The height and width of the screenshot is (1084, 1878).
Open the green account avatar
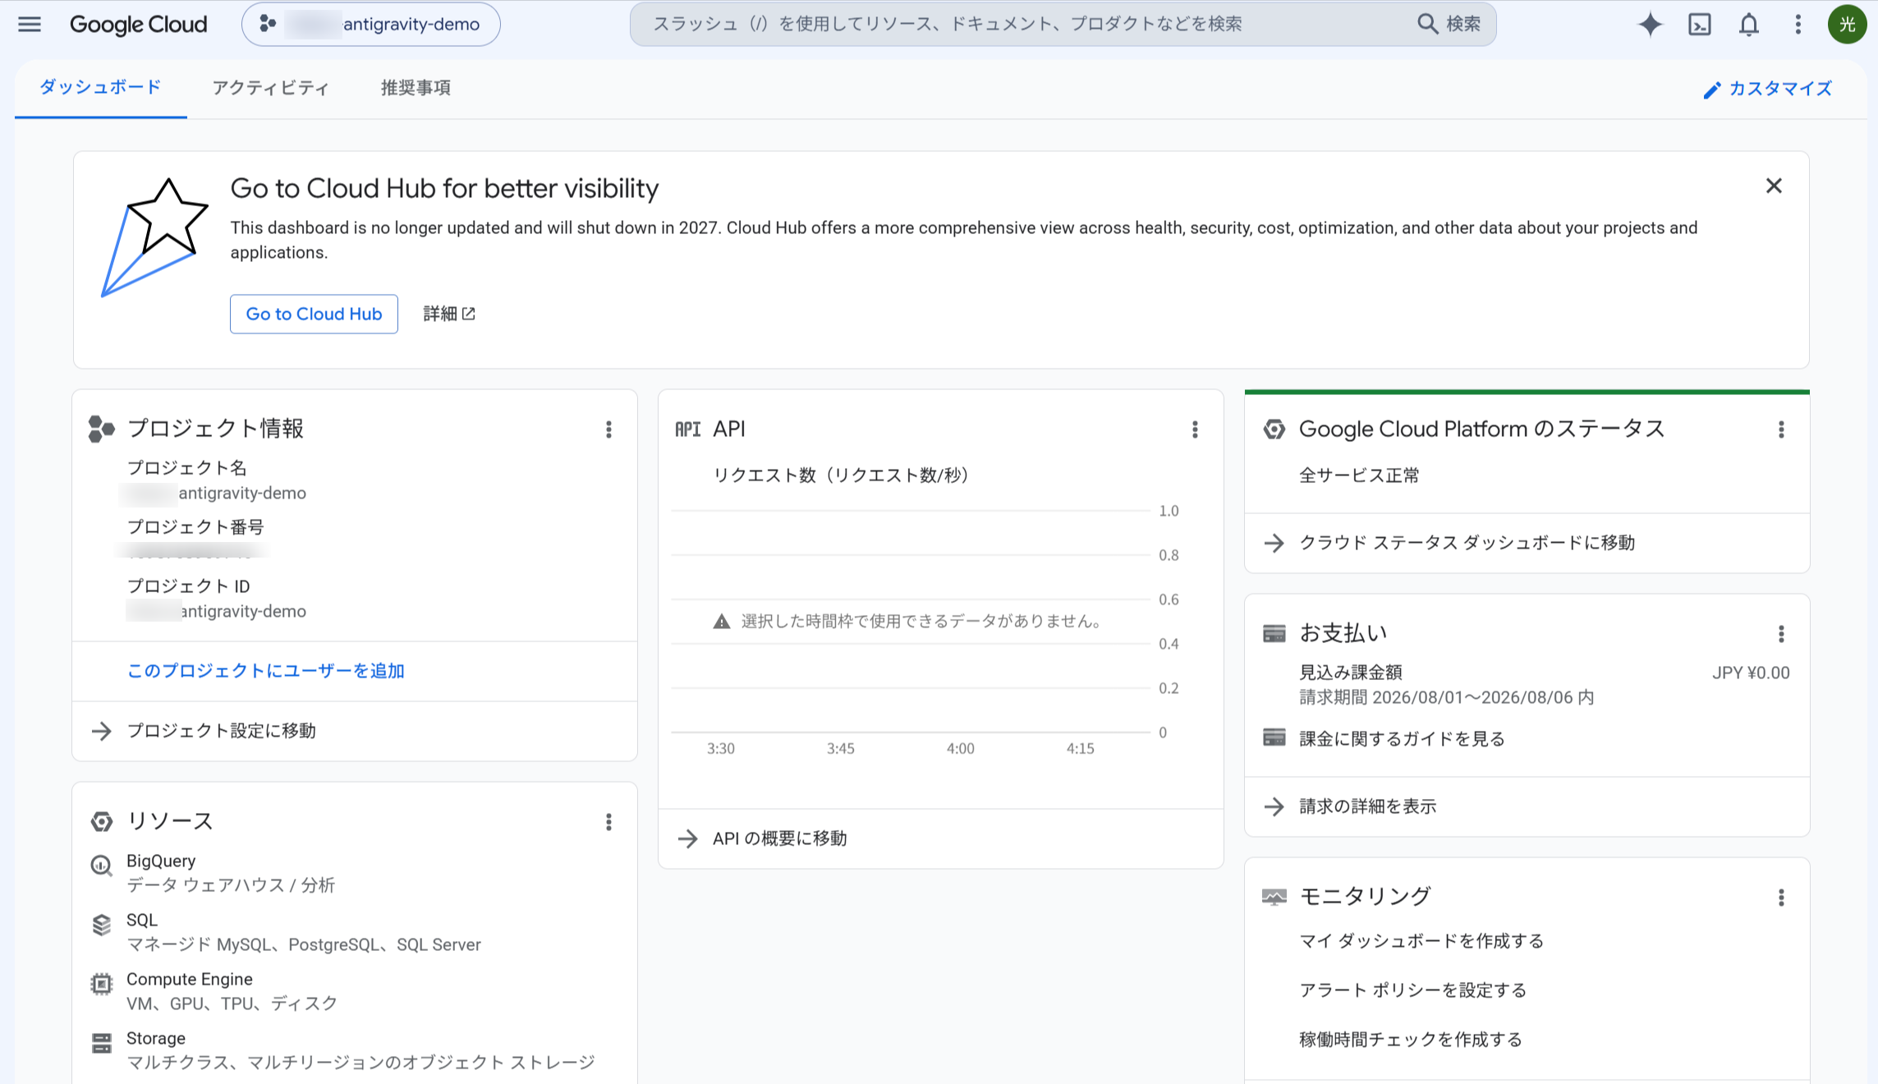click(x=1847, y=24)
